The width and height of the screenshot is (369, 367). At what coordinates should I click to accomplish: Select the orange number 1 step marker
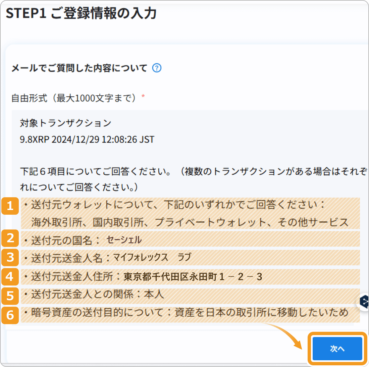pos(10,206)
